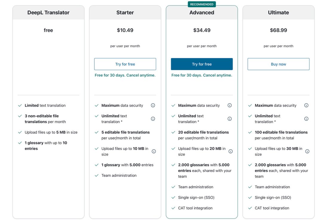Select the Ultimate plan header
This screenshot has height=222, width=319.
(278, 13)
